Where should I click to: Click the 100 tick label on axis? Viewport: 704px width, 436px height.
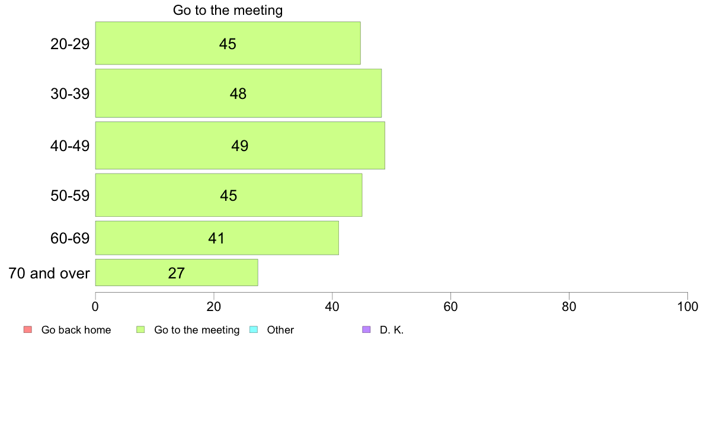click(x=687, y=307)
